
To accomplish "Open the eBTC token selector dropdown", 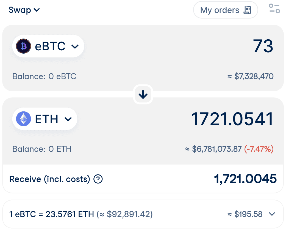I will click(48, 46).
